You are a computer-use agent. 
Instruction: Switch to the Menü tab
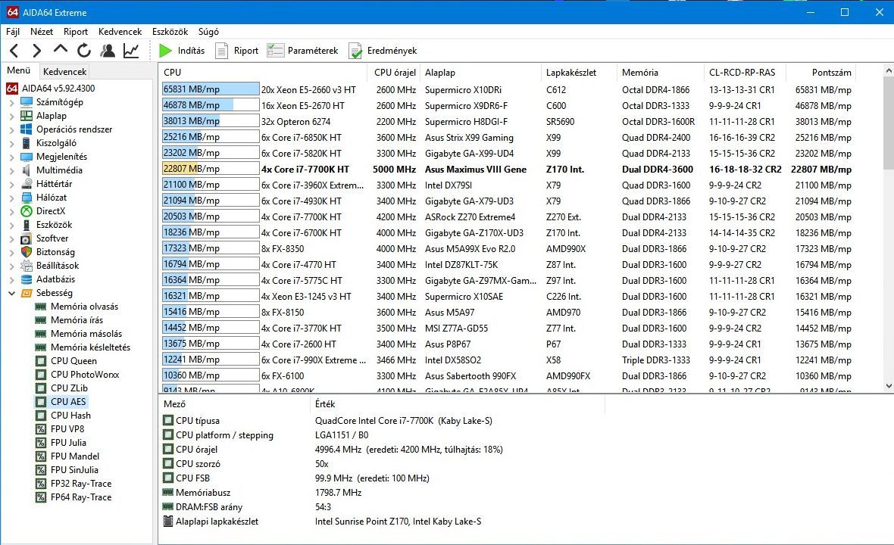19,70
